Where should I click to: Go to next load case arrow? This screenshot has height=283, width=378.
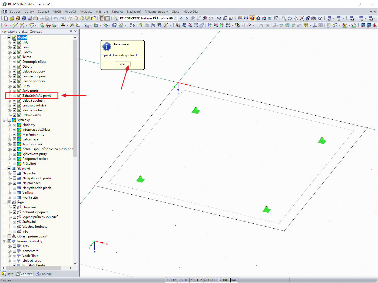point(187,18)
